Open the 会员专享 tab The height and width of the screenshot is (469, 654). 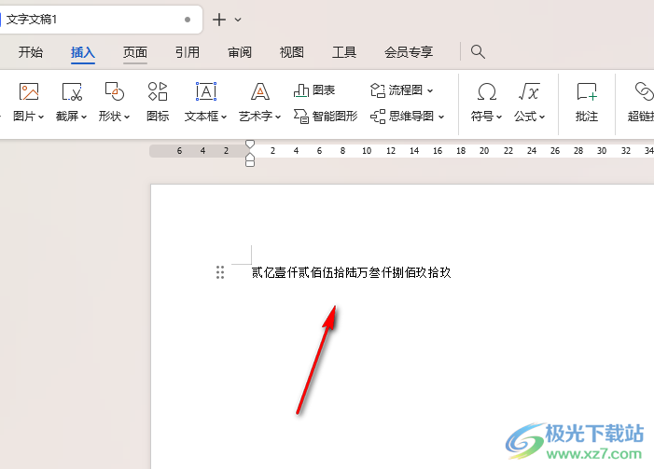409,52
